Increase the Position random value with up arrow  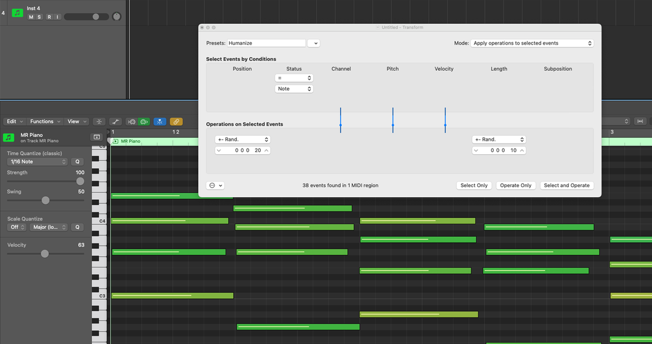pyautogui.click(x=267, y=151)
